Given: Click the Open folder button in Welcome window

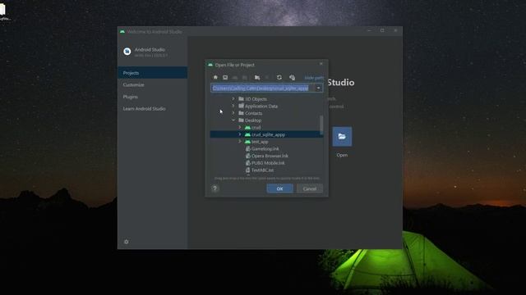Looking at the screenshot, I should [x=342, y=137].
